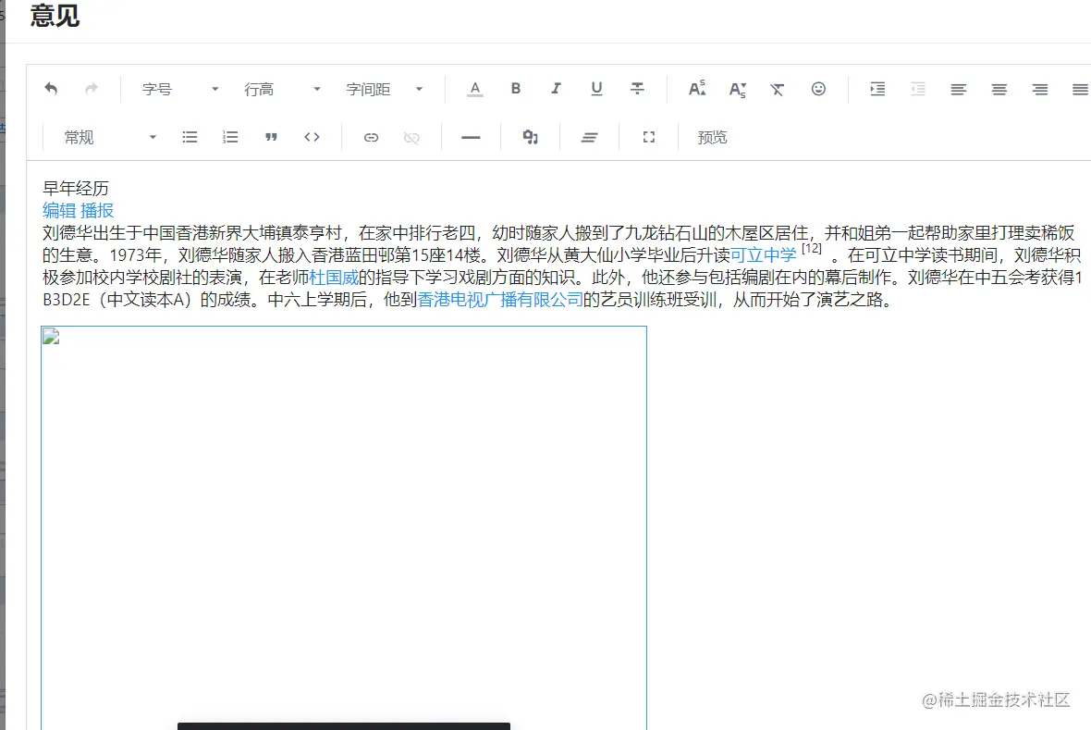Apply subscript formatting
The height and width of the screenshot is (730, 1091).
(737, 89)
